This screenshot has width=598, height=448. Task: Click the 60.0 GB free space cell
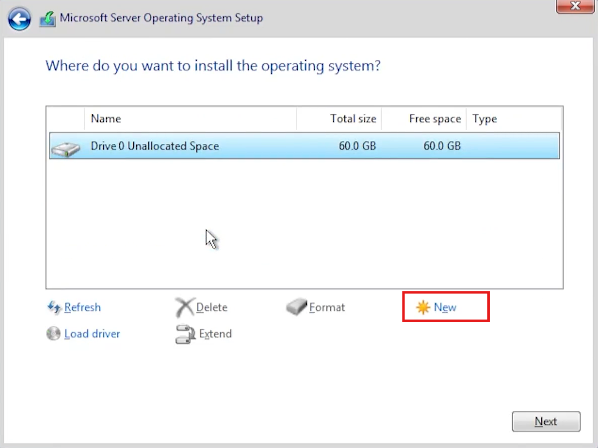442,146
